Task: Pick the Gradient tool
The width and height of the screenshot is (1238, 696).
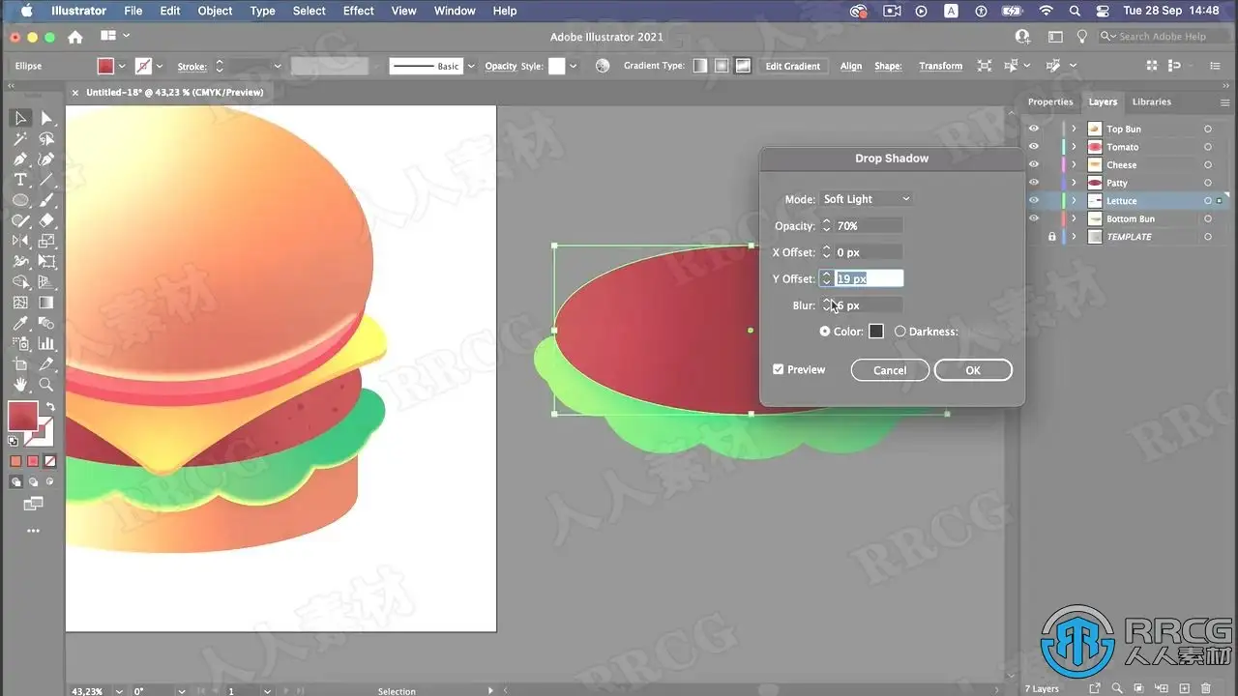Action: click(x=46, y=303)
